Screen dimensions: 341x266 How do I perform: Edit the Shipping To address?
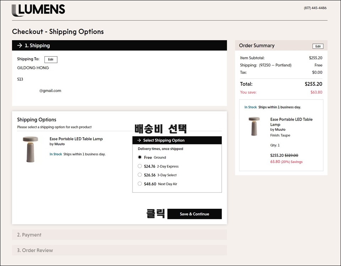51,59
